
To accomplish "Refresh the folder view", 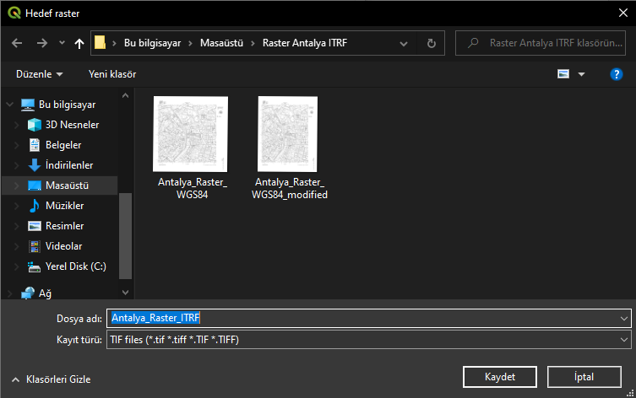I will pyautogui.click(x=432, y=43).
